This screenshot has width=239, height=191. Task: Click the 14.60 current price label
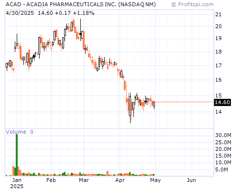pyautogui.click(x=222, y=102)
